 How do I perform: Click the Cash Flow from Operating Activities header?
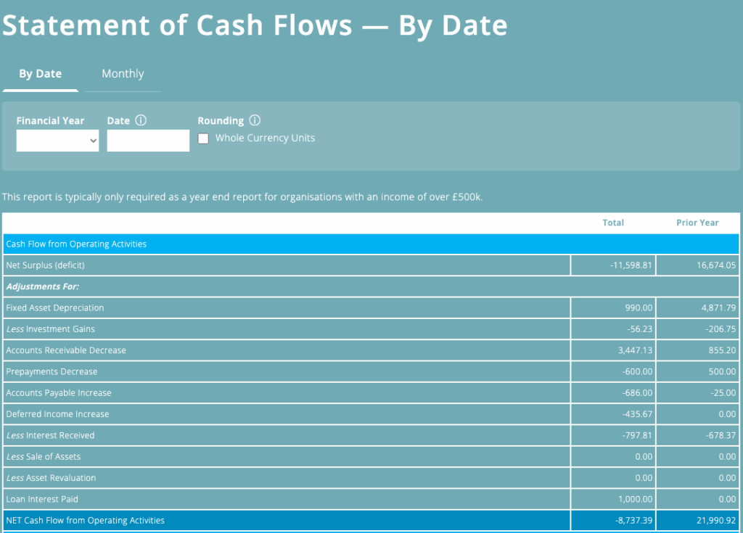tap(218, 244)
